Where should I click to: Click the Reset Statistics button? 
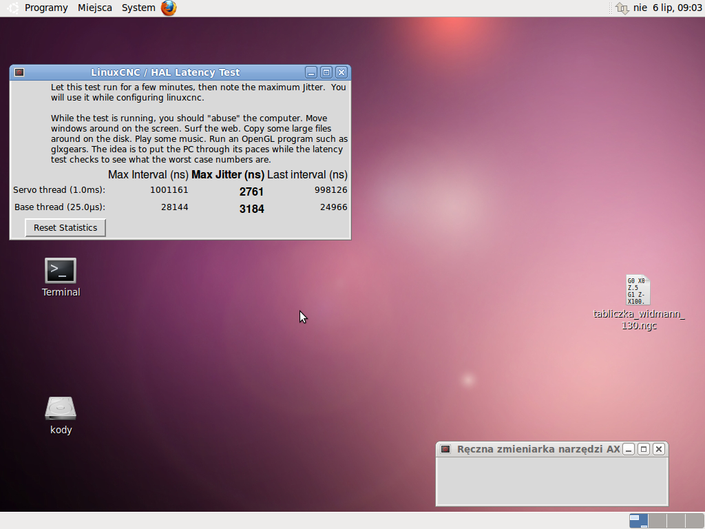(65, 227)
